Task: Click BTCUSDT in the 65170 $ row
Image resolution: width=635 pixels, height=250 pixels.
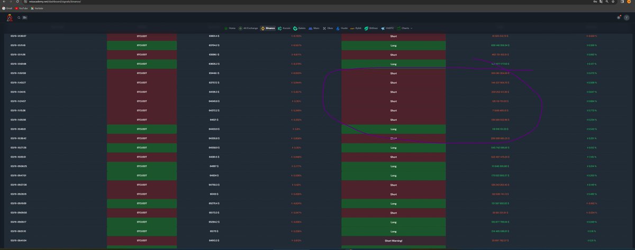Action: 142,231
